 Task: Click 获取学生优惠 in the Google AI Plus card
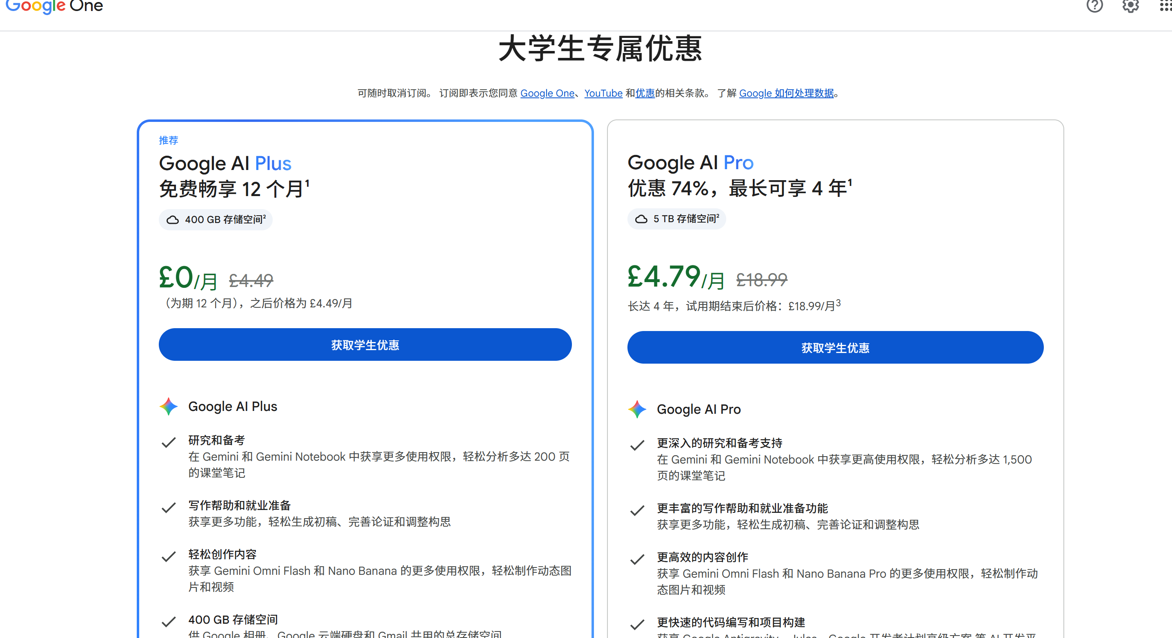(x=365, y=345)
